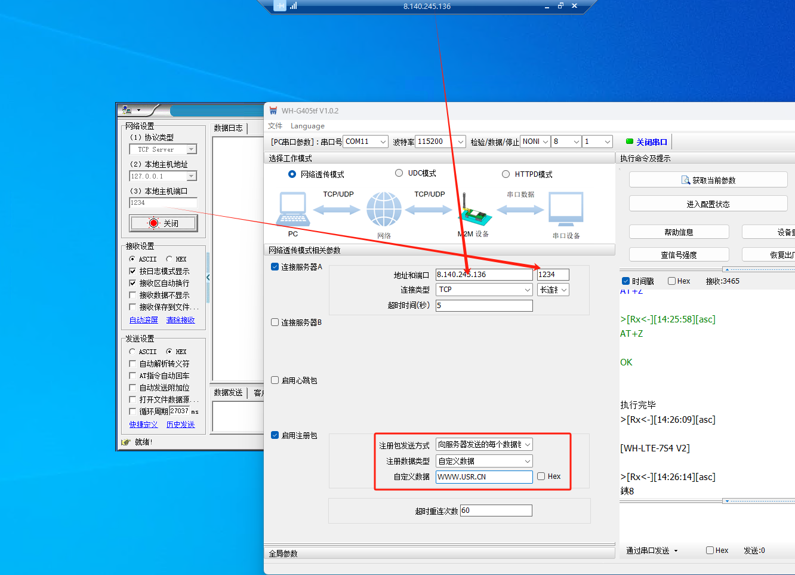Open the Language menu
This screenshot has width=795, height=575.
point(307,126)
